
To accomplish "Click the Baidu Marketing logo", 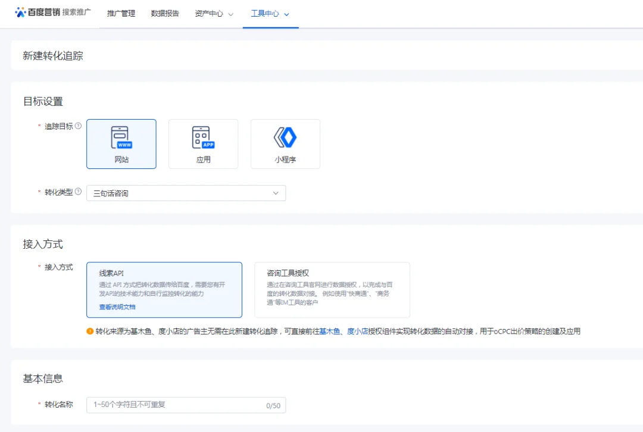I will 38,12.
